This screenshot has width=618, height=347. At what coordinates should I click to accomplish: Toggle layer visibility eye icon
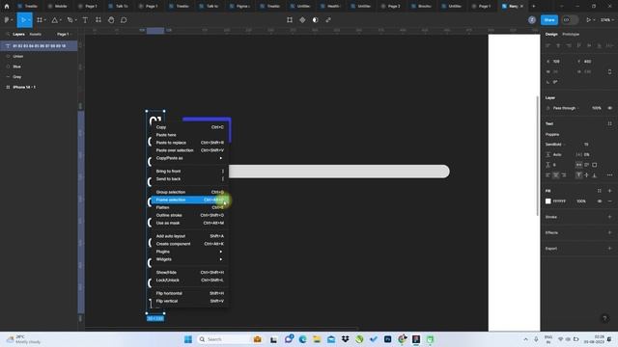tap(609, 108)
